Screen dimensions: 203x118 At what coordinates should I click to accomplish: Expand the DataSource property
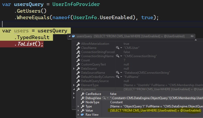click(74, 69)
